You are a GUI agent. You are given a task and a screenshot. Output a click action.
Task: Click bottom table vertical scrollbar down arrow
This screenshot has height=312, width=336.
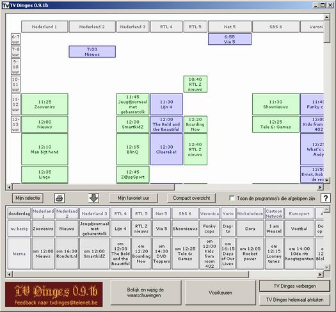click(x=326, y=267)
